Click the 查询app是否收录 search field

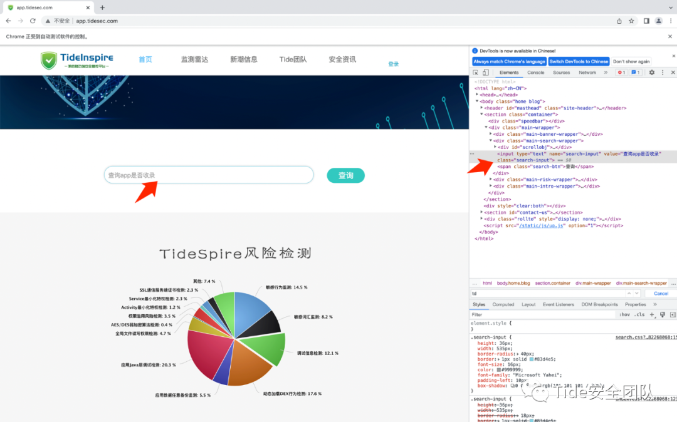coord(209,175)
